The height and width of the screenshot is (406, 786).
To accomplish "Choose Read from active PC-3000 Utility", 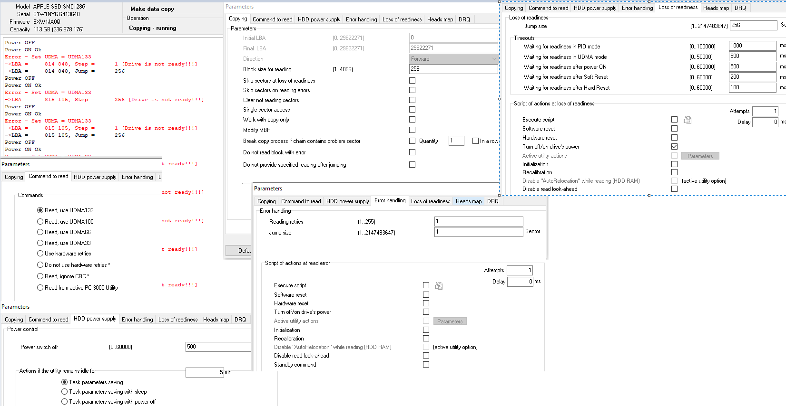I will click(40, 288).
